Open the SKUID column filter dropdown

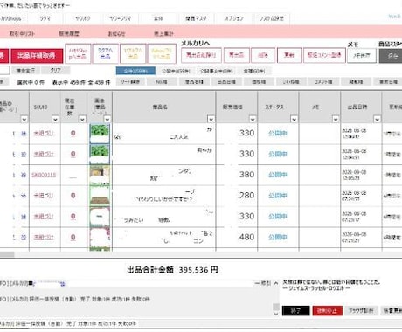click(x=55, y=119)
